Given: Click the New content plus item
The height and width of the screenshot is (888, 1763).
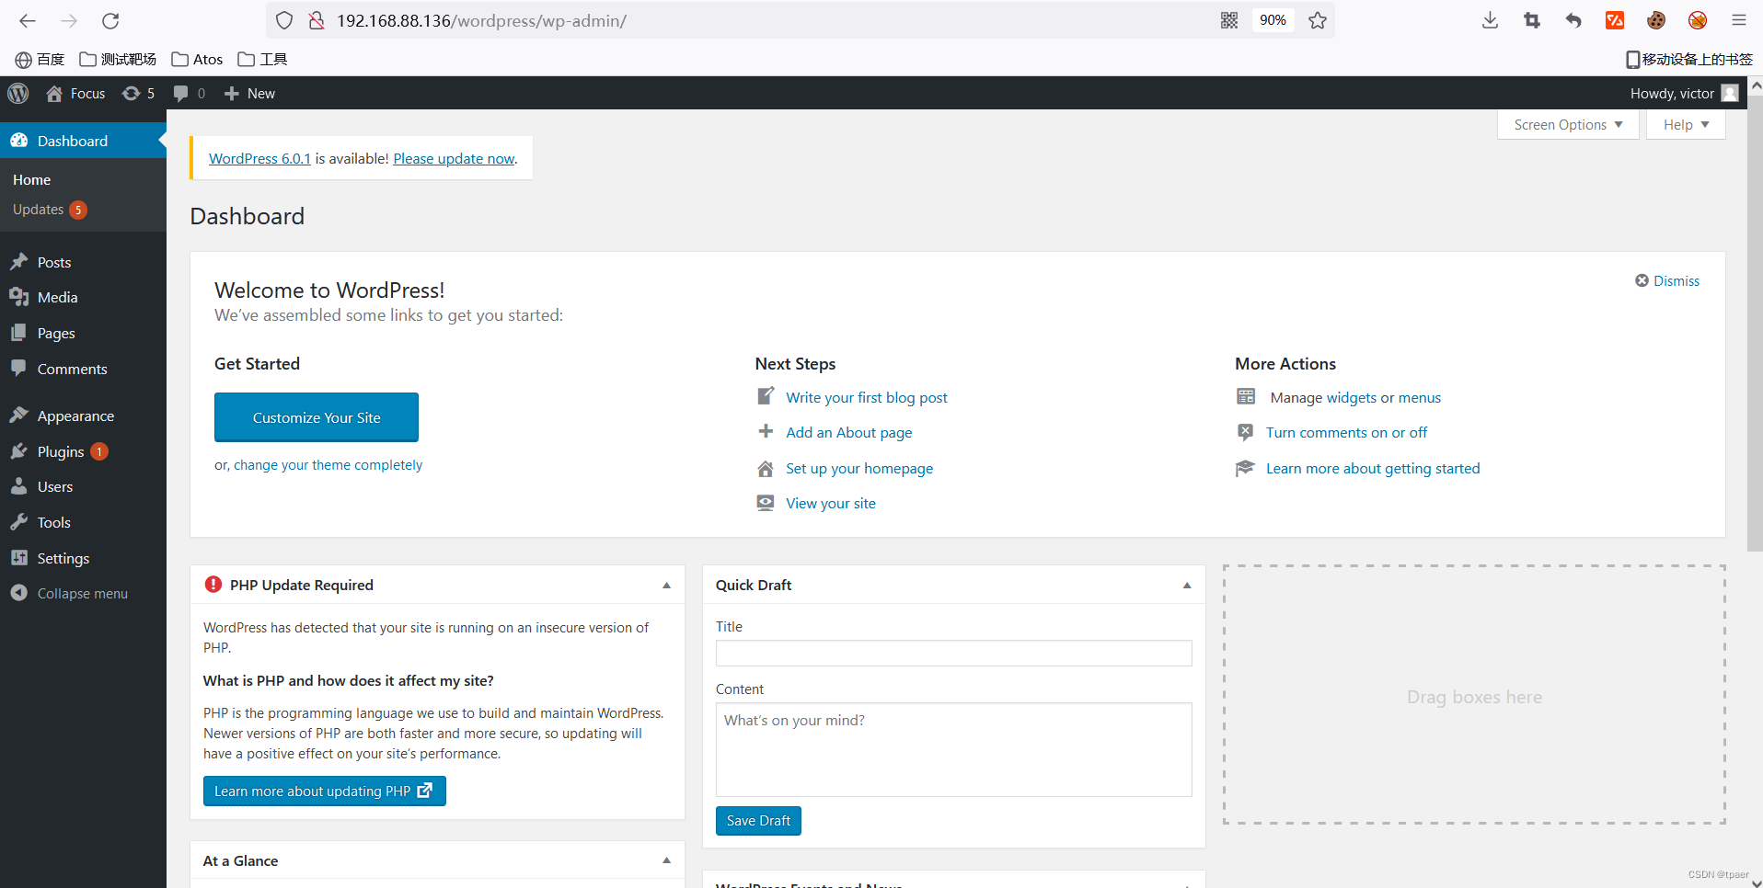Looking at the screenshot, I should tap(249, 93).
